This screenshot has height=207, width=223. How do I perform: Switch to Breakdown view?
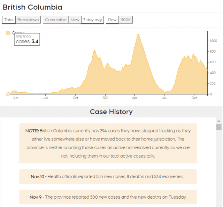(28, 20)
